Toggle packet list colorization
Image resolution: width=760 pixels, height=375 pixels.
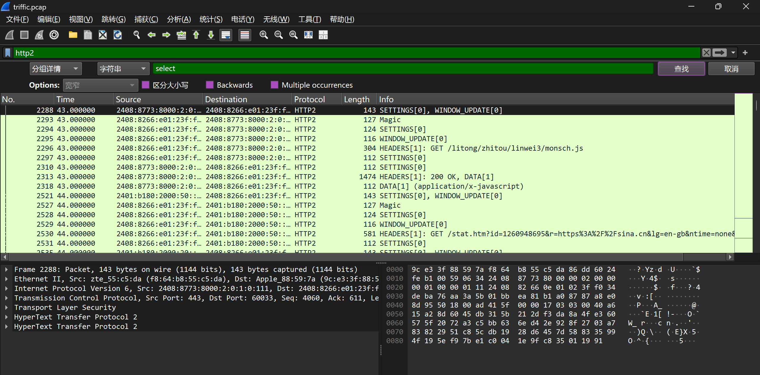click(245, 35)
